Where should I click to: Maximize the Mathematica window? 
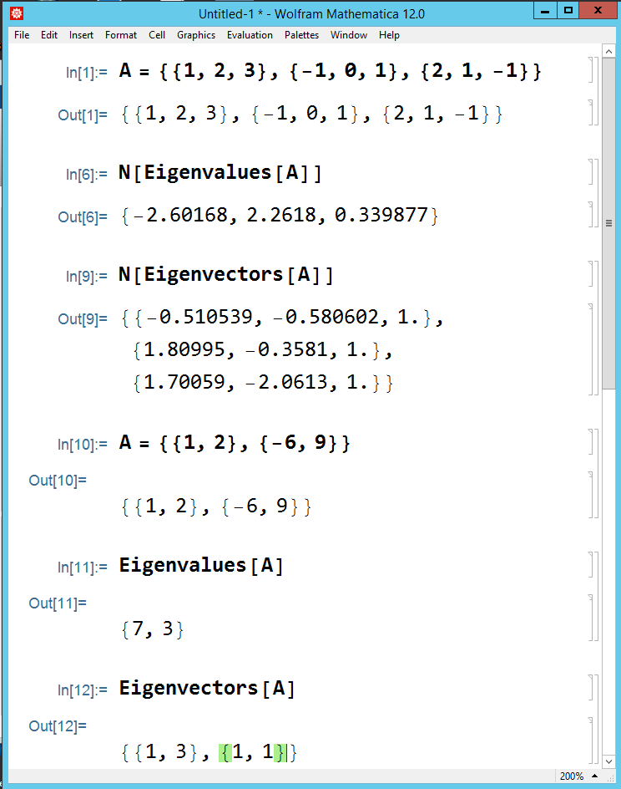tap(568, 12)
